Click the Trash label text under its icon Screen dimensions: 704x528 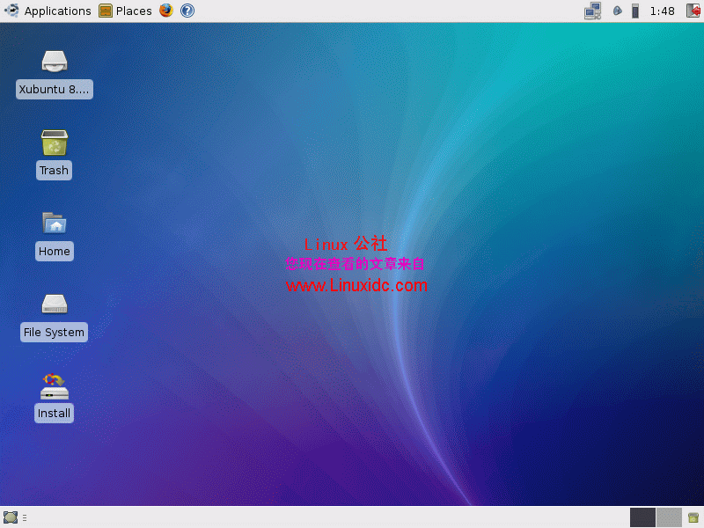point(54,170)
